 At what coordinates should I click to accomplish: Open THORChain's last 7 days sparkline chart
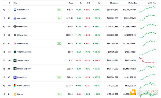[148, 52]
